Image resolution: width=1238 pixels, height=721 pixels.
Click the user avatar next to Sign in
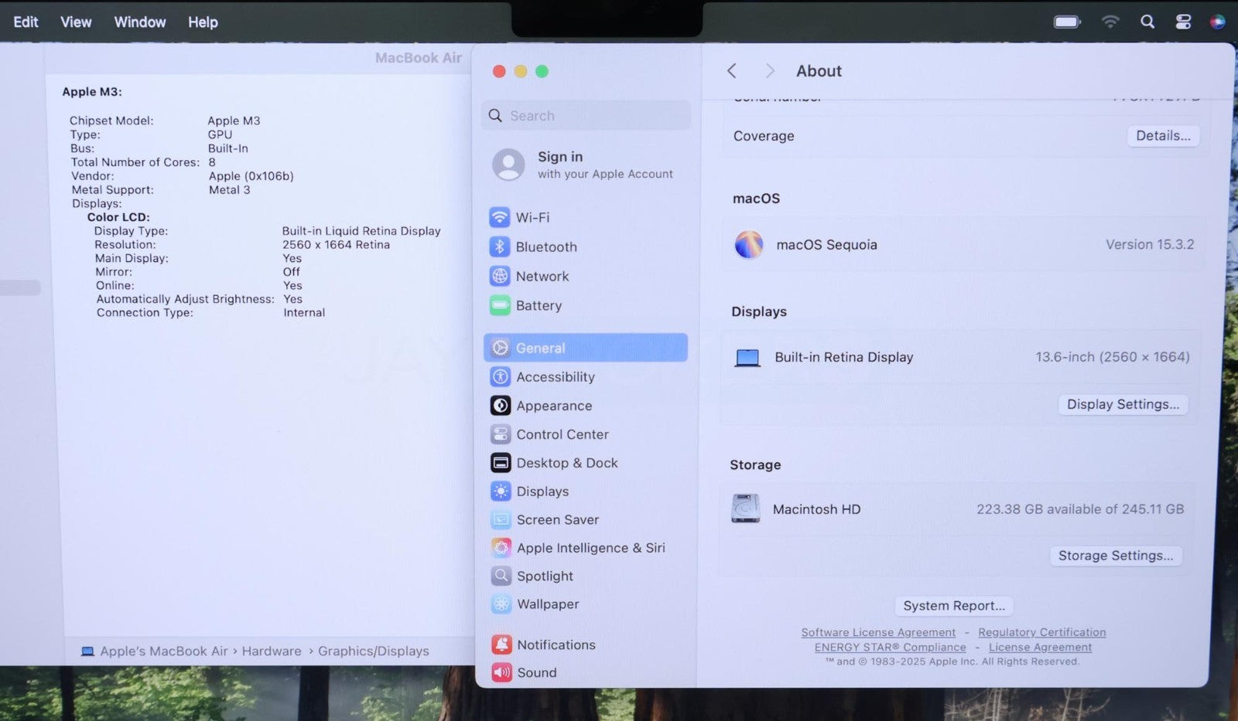click(x=508, y=165)
